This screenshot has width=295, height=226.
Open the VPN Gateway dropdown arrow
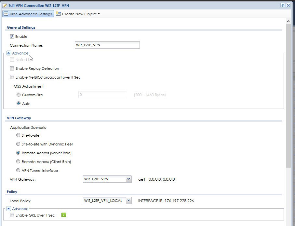tap(129, 179)
